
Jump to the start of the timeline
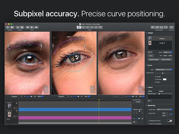28,27
